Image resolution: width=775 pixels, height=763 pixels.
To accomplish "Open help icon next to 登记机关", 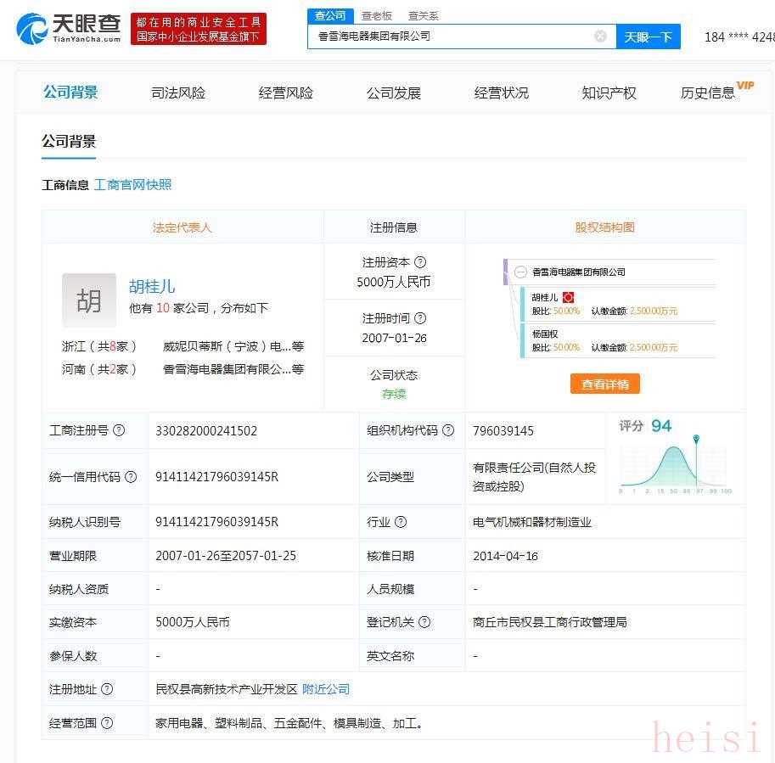I will 424,622.
